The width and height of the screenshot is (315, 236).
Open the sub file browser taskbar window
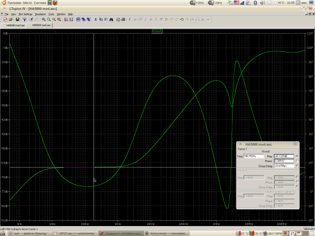30,233
